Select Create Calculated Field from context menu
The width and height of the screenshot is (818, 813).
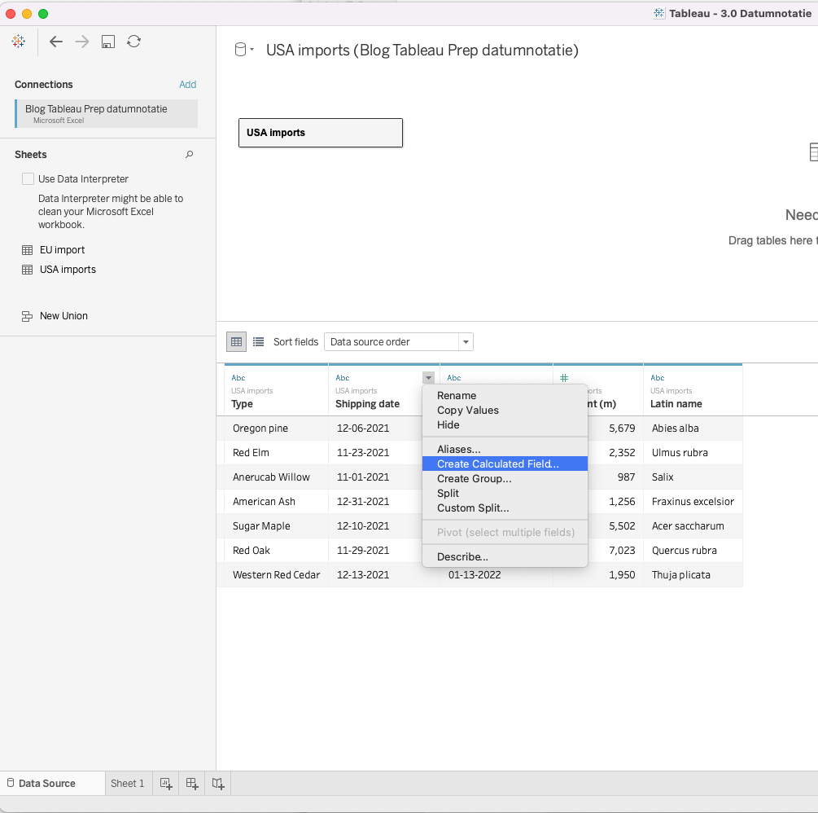pos(497,464)
